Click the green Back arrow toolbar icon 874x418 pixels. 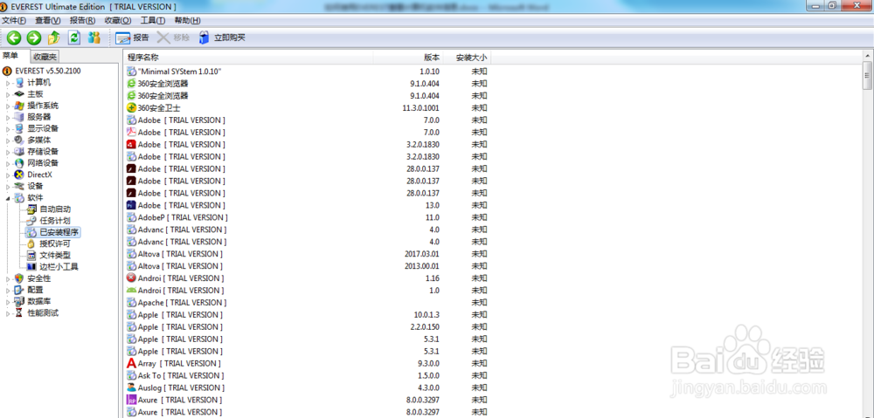coord(14,38)
